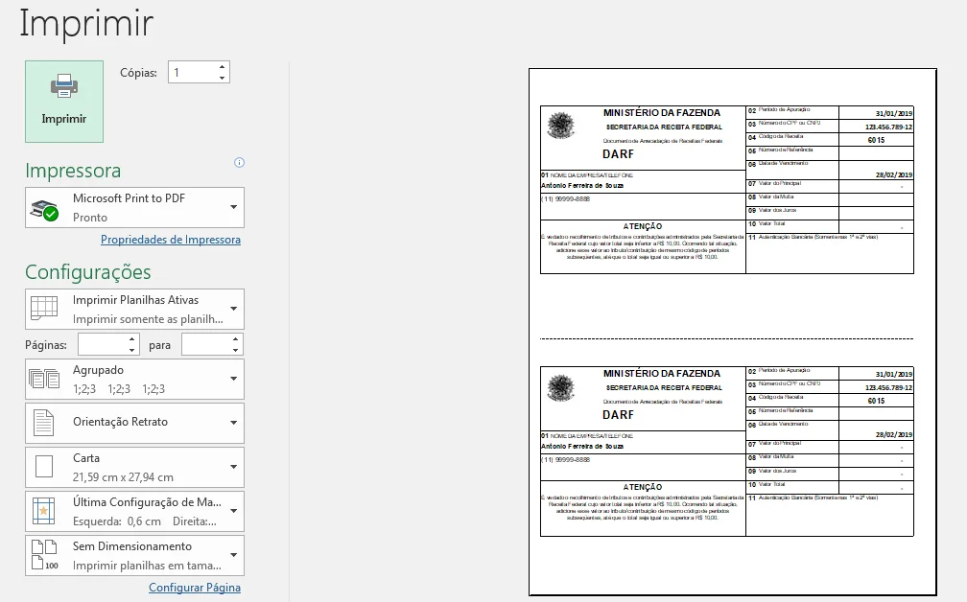Open the Configurar Página link
Image resolution: width=967 pixels, height=602 pixels.
pyautogui.click(x=195, y=588)
